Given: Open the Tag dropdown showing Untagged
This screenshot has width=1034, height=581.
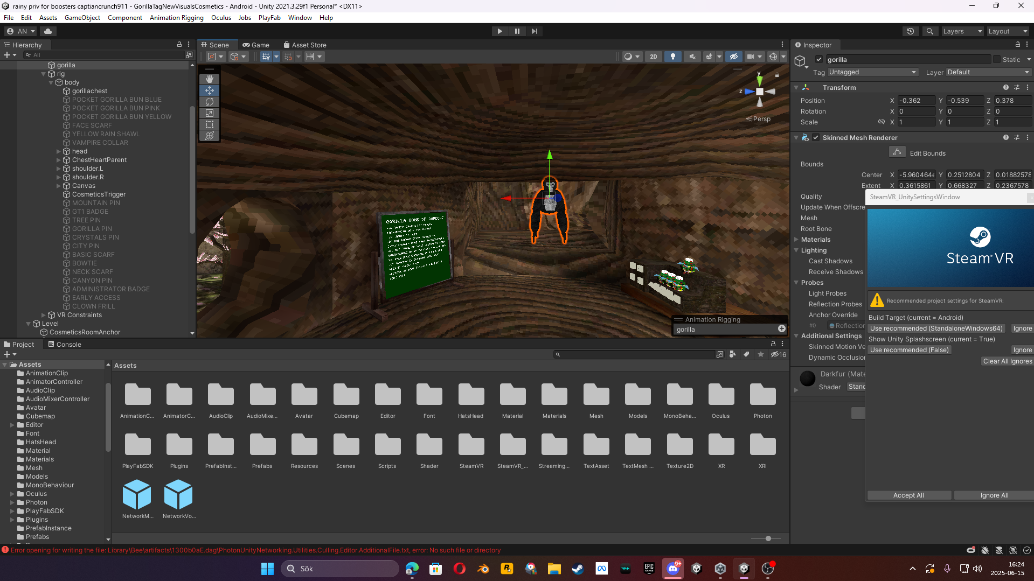Looking at the screenshot, I should click(872, 72).
